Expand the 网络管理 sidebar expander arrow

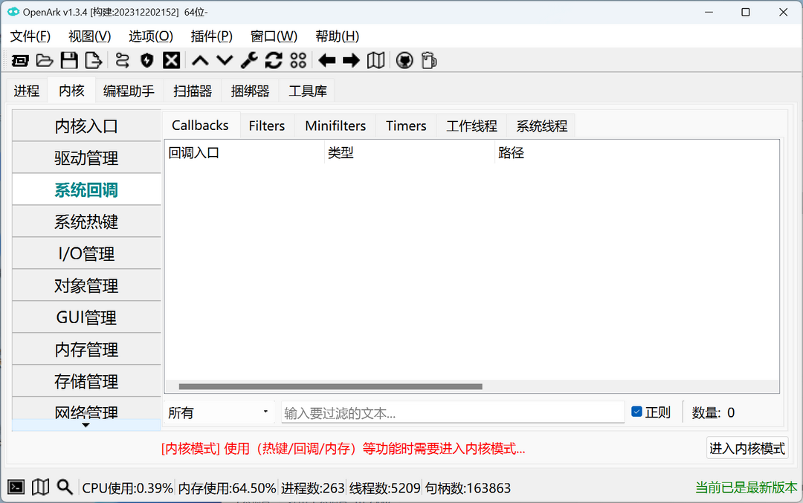[x=86, y=424]
